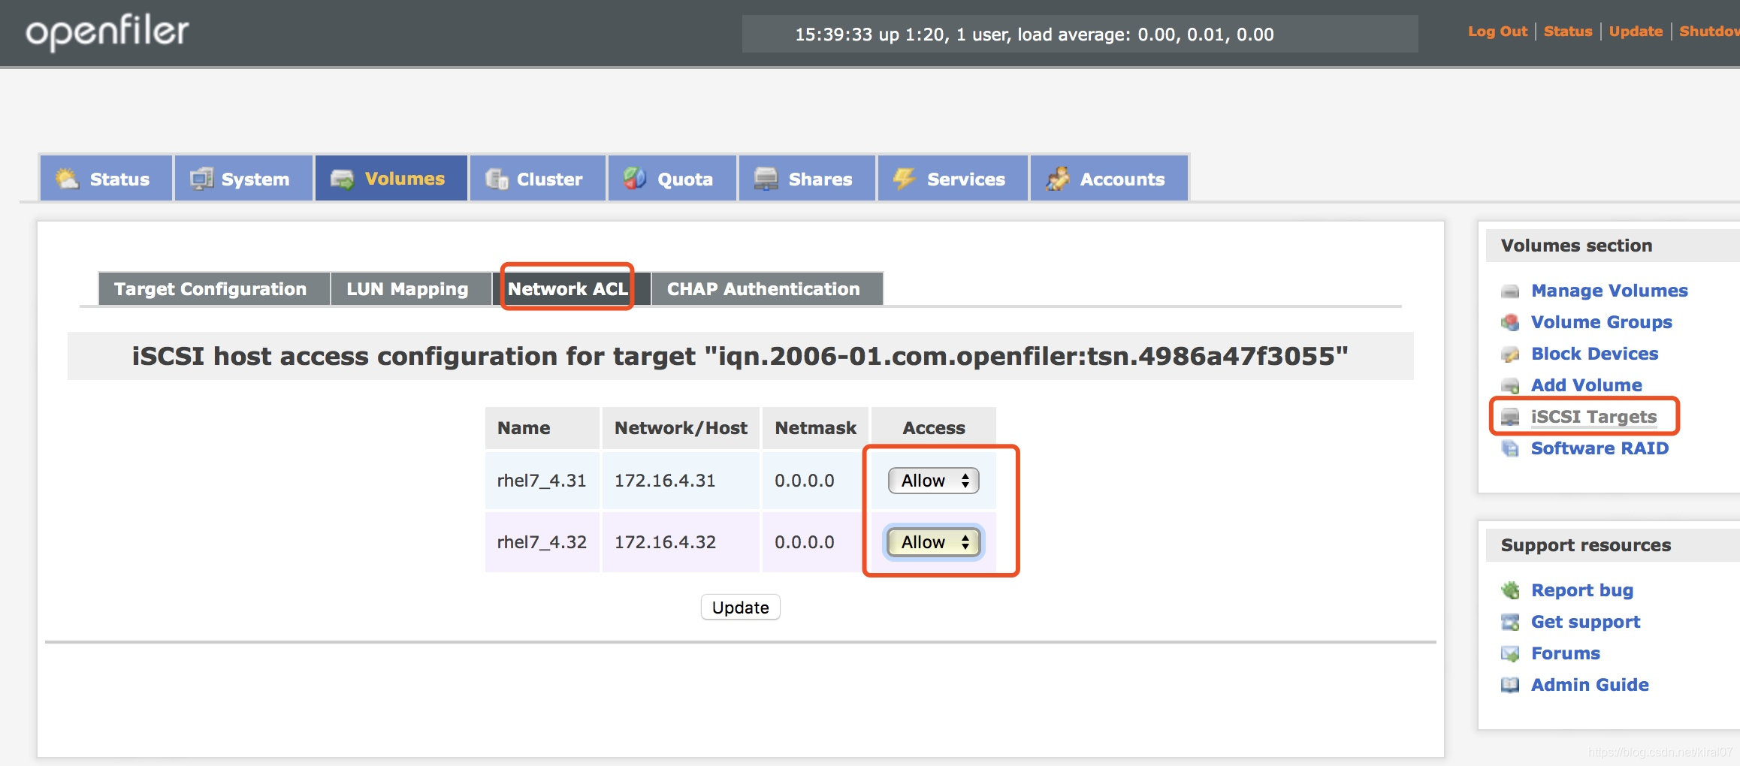Click the Get support icon
This screenshot has width=1740, height=766.
tap(1510, 623)
